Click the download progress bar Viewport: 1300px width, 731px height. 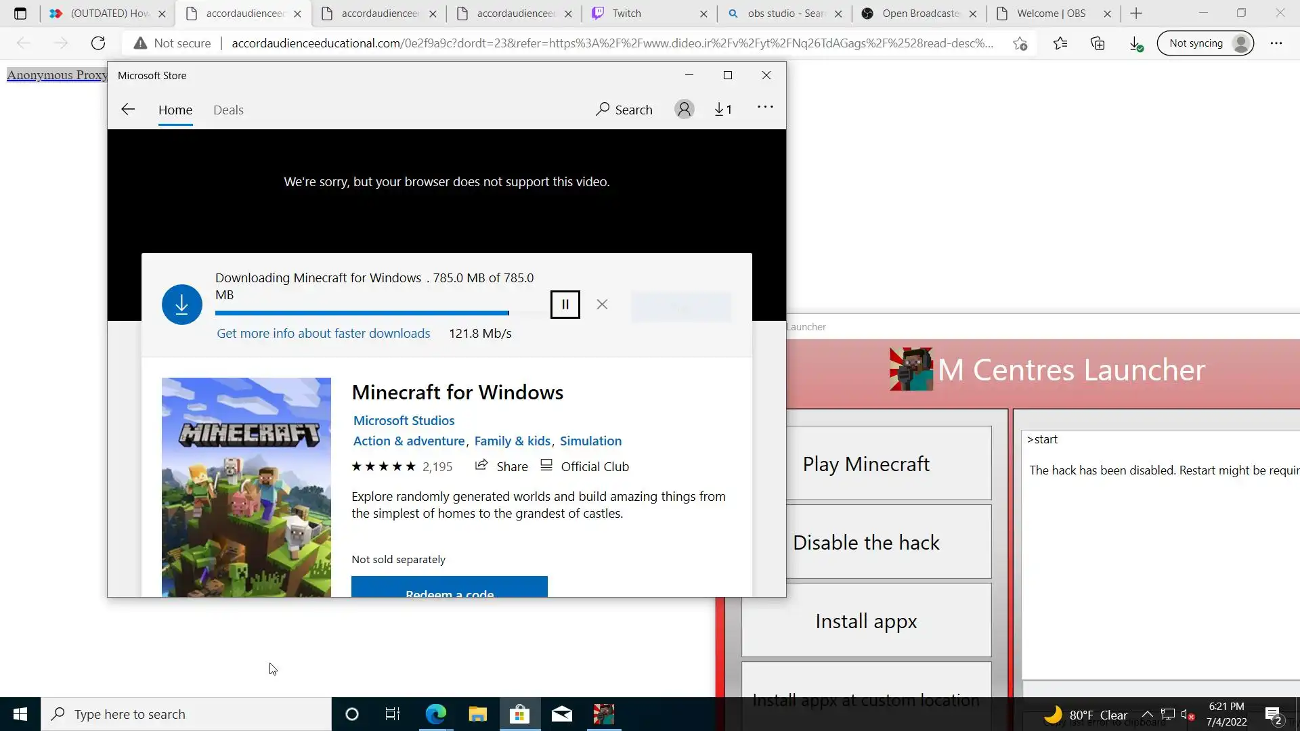coord(362,313)
